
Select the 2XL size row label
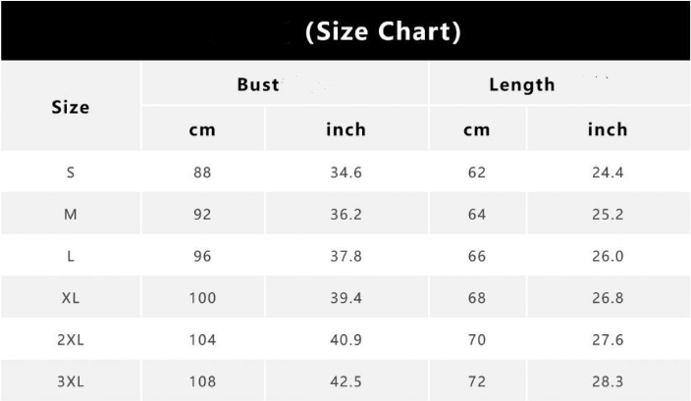point(70,340)
